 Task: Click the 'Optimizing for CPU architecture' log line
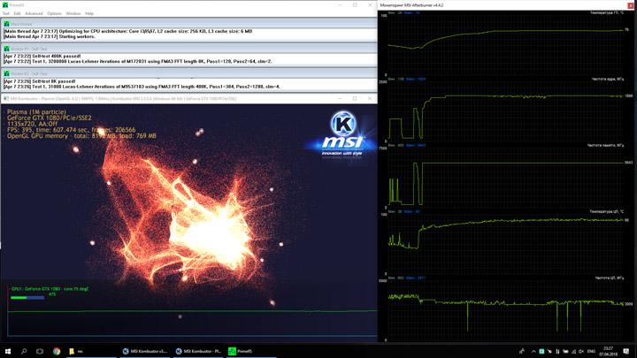coord(128,31)
